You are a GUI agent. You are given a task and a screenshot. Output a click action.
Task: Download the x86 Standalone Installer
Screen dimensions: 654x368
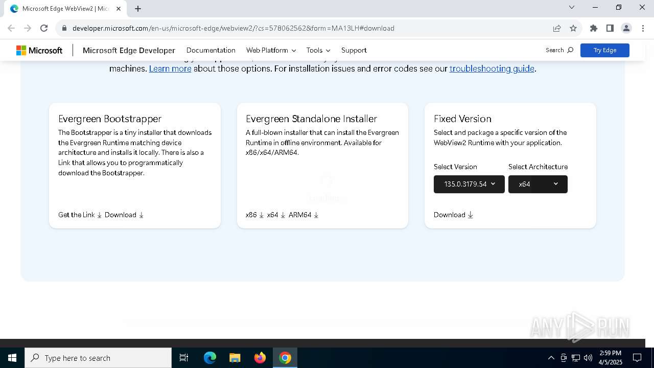(255, 215)
